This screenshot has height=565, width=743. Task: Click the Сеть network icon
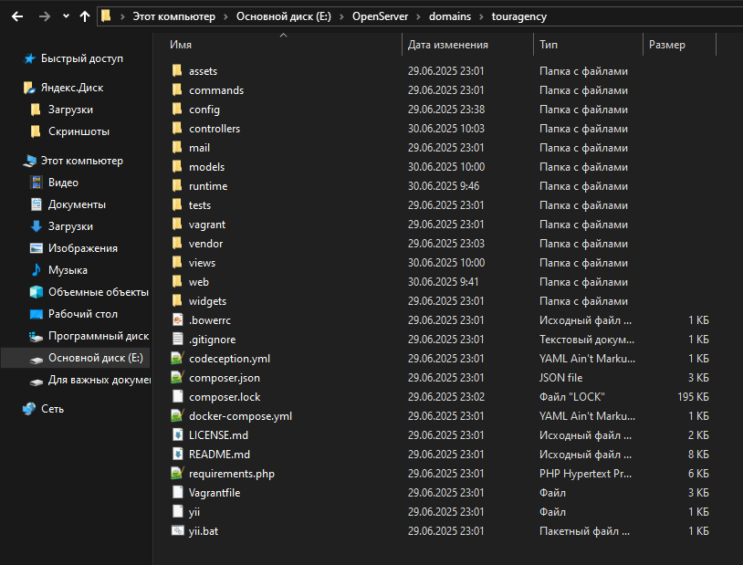pyautogui.click(x=29, y=409)
